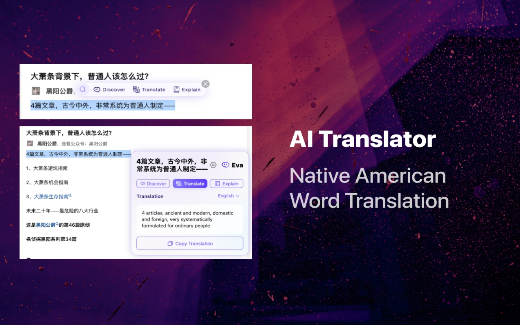
Task: Select Translate in the floating selection toolbar
Action: (149, 90)
